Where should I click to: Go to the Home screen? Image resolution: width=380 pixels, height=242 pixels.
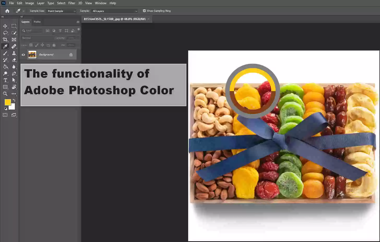coord(7,11)
